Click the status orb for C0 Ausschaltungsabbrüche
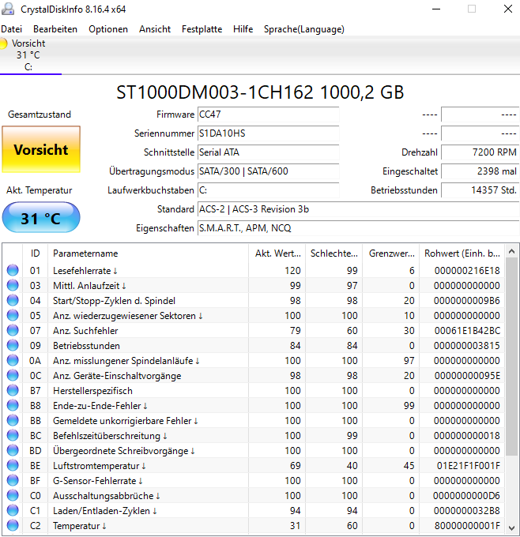The image size is (520, 537). [13, 496]
